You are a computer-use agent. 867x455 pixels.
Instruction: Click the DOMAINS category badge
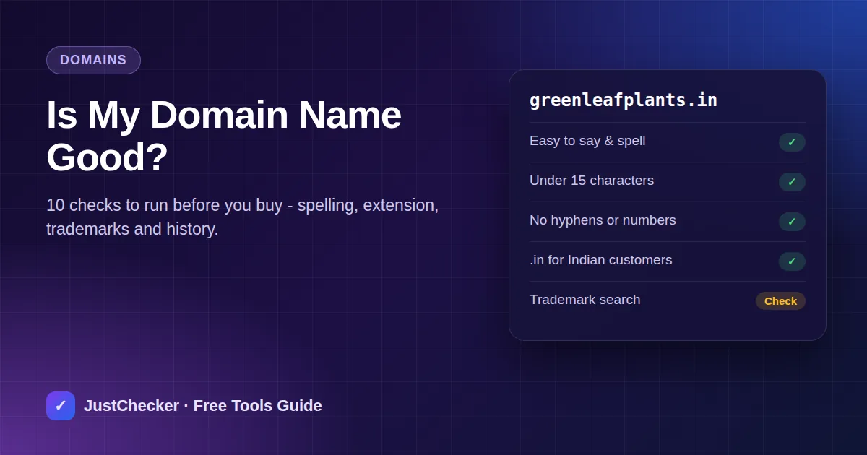pos(93,60)
